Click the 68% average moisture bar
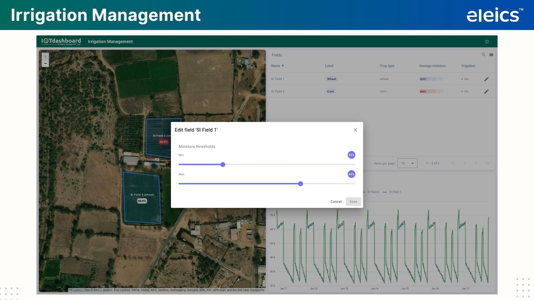The width and height of the screenshot is (534, 300). pos(431,91)
